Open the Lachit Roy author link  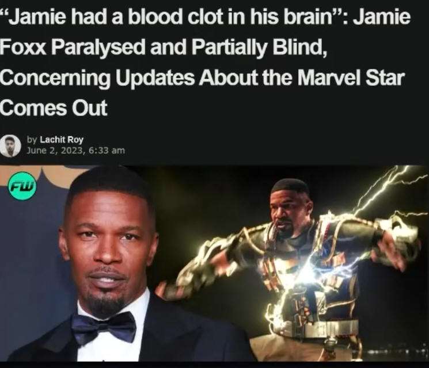click(x=62, y=140)
